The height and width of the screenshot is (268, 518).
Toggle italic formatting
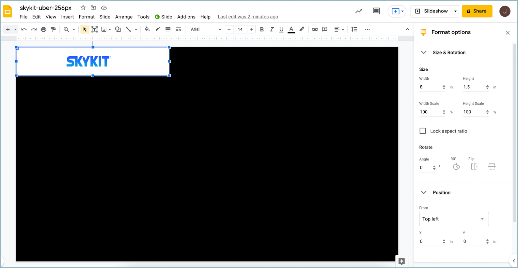tap(272, 29)
